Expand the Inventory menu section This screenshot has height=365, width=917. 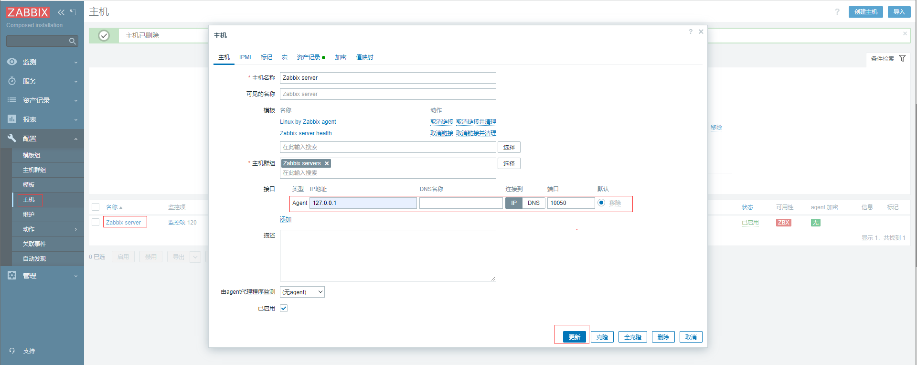pos(76,100)
